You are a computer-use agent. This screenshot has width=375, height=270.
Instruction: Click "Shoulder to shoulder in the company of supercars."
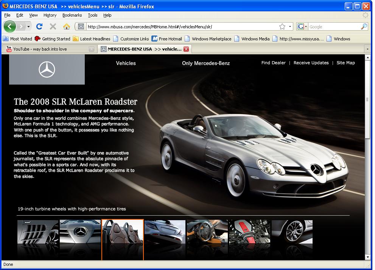[x=74, y=111]
